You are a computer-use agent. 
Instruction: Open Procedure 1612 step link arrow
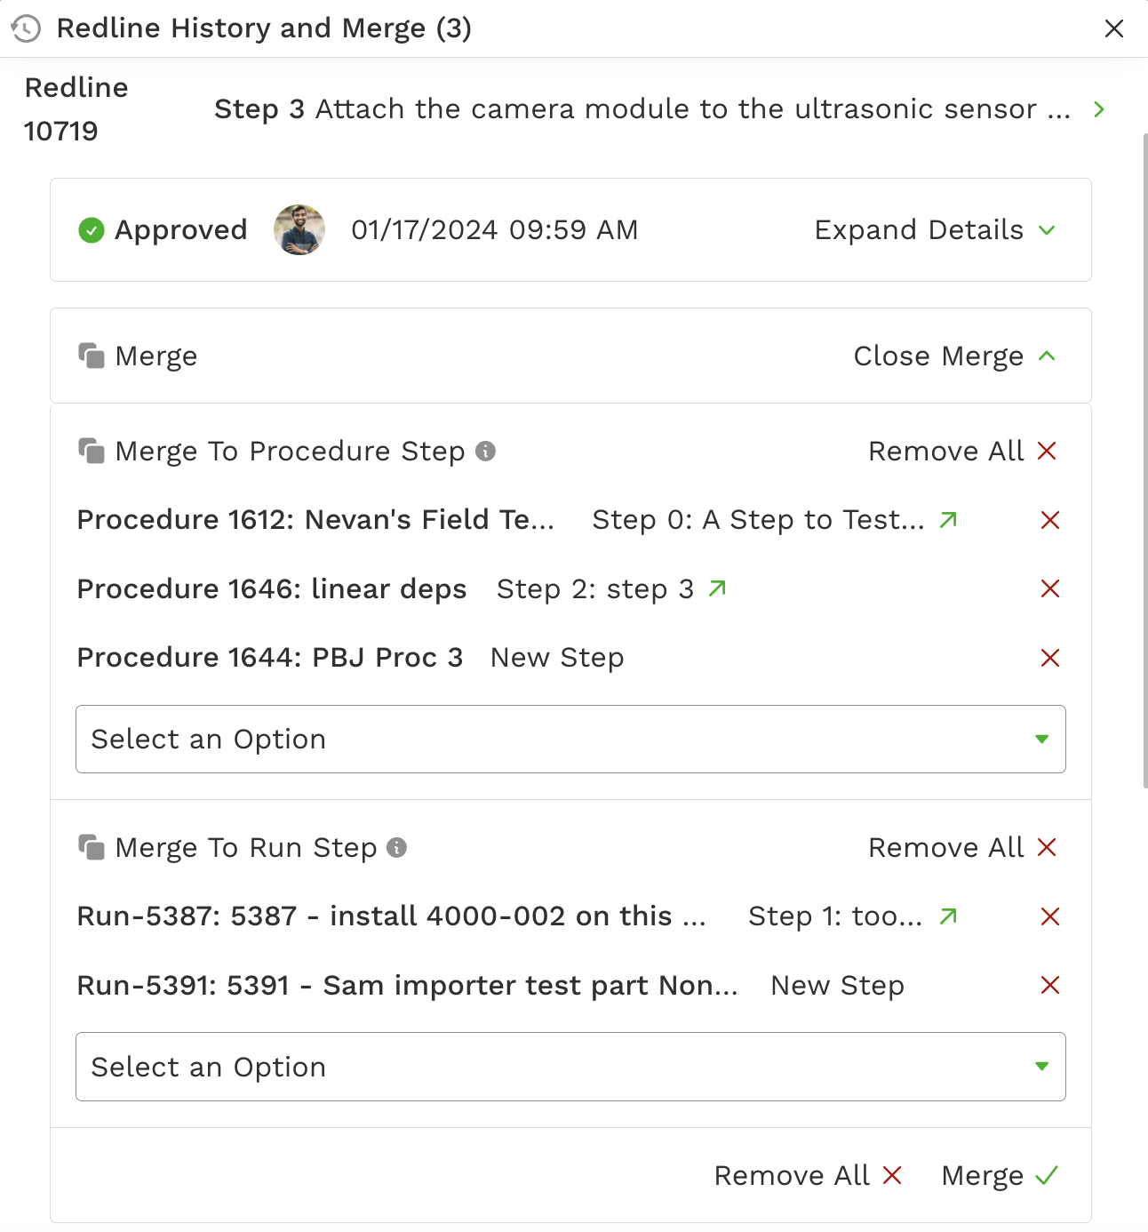coord(948,519)
